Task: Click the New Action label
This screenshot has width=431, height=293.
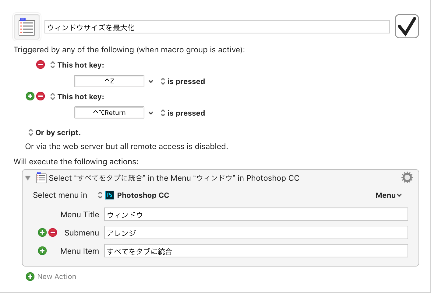Action: pos(57,277)
